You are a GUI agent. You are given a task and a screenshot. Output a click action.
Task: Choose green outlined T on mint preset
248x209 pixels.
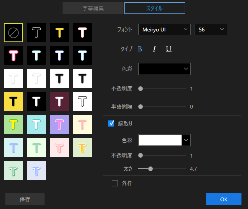point(13,171)
